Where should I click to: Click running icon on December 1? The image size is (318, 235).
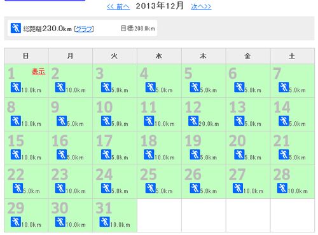[x=16, y=87]
